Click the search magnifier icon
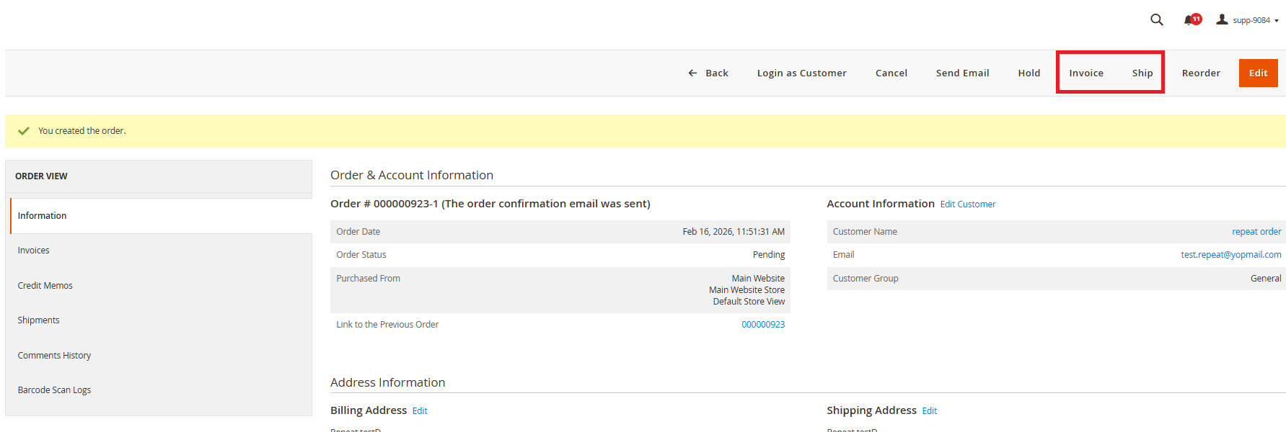 coord(1156,20)
